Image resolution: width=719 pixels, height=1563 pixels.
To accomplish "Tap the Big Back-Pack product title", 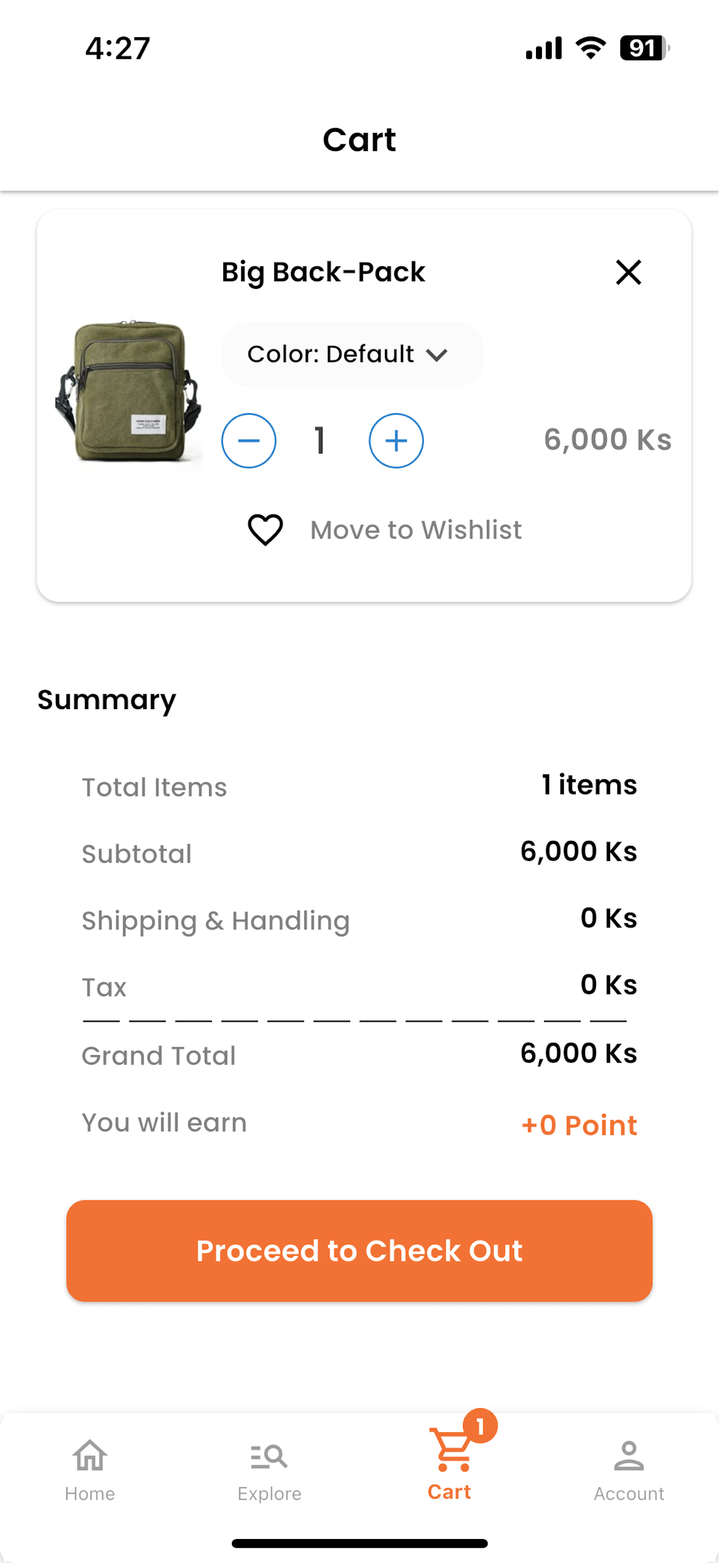I will tap(322, 272).
